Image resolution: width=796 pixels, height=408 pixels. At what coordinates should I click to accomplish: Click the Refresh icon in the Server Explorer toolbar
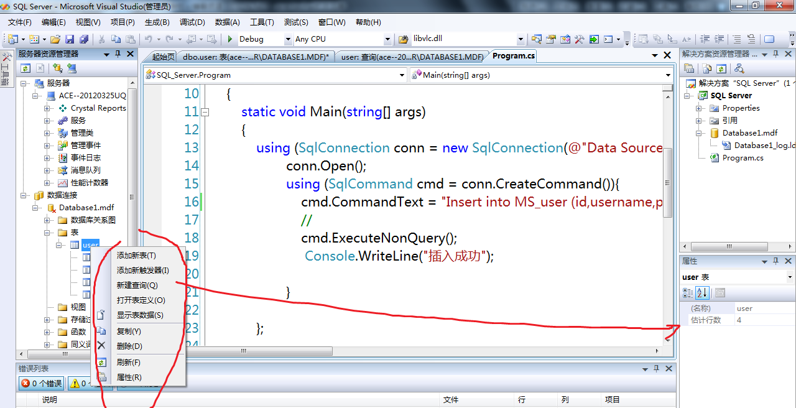coord(25,68)
